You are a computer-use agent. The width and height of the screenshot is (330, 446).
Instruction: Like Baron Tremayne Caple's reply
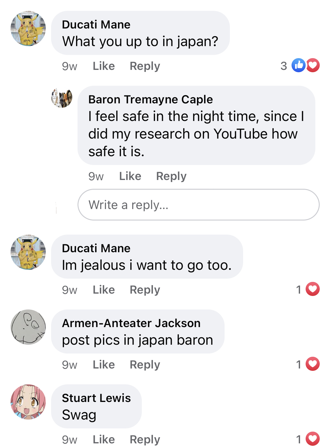pos(130,176)
